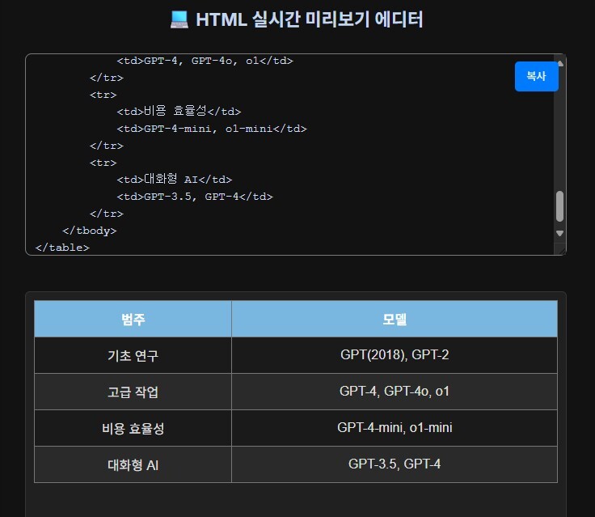Click the code line with GPT-4, GPT-4o, o1
This screenshot has height=517, width=595.
tap(205, 61)
